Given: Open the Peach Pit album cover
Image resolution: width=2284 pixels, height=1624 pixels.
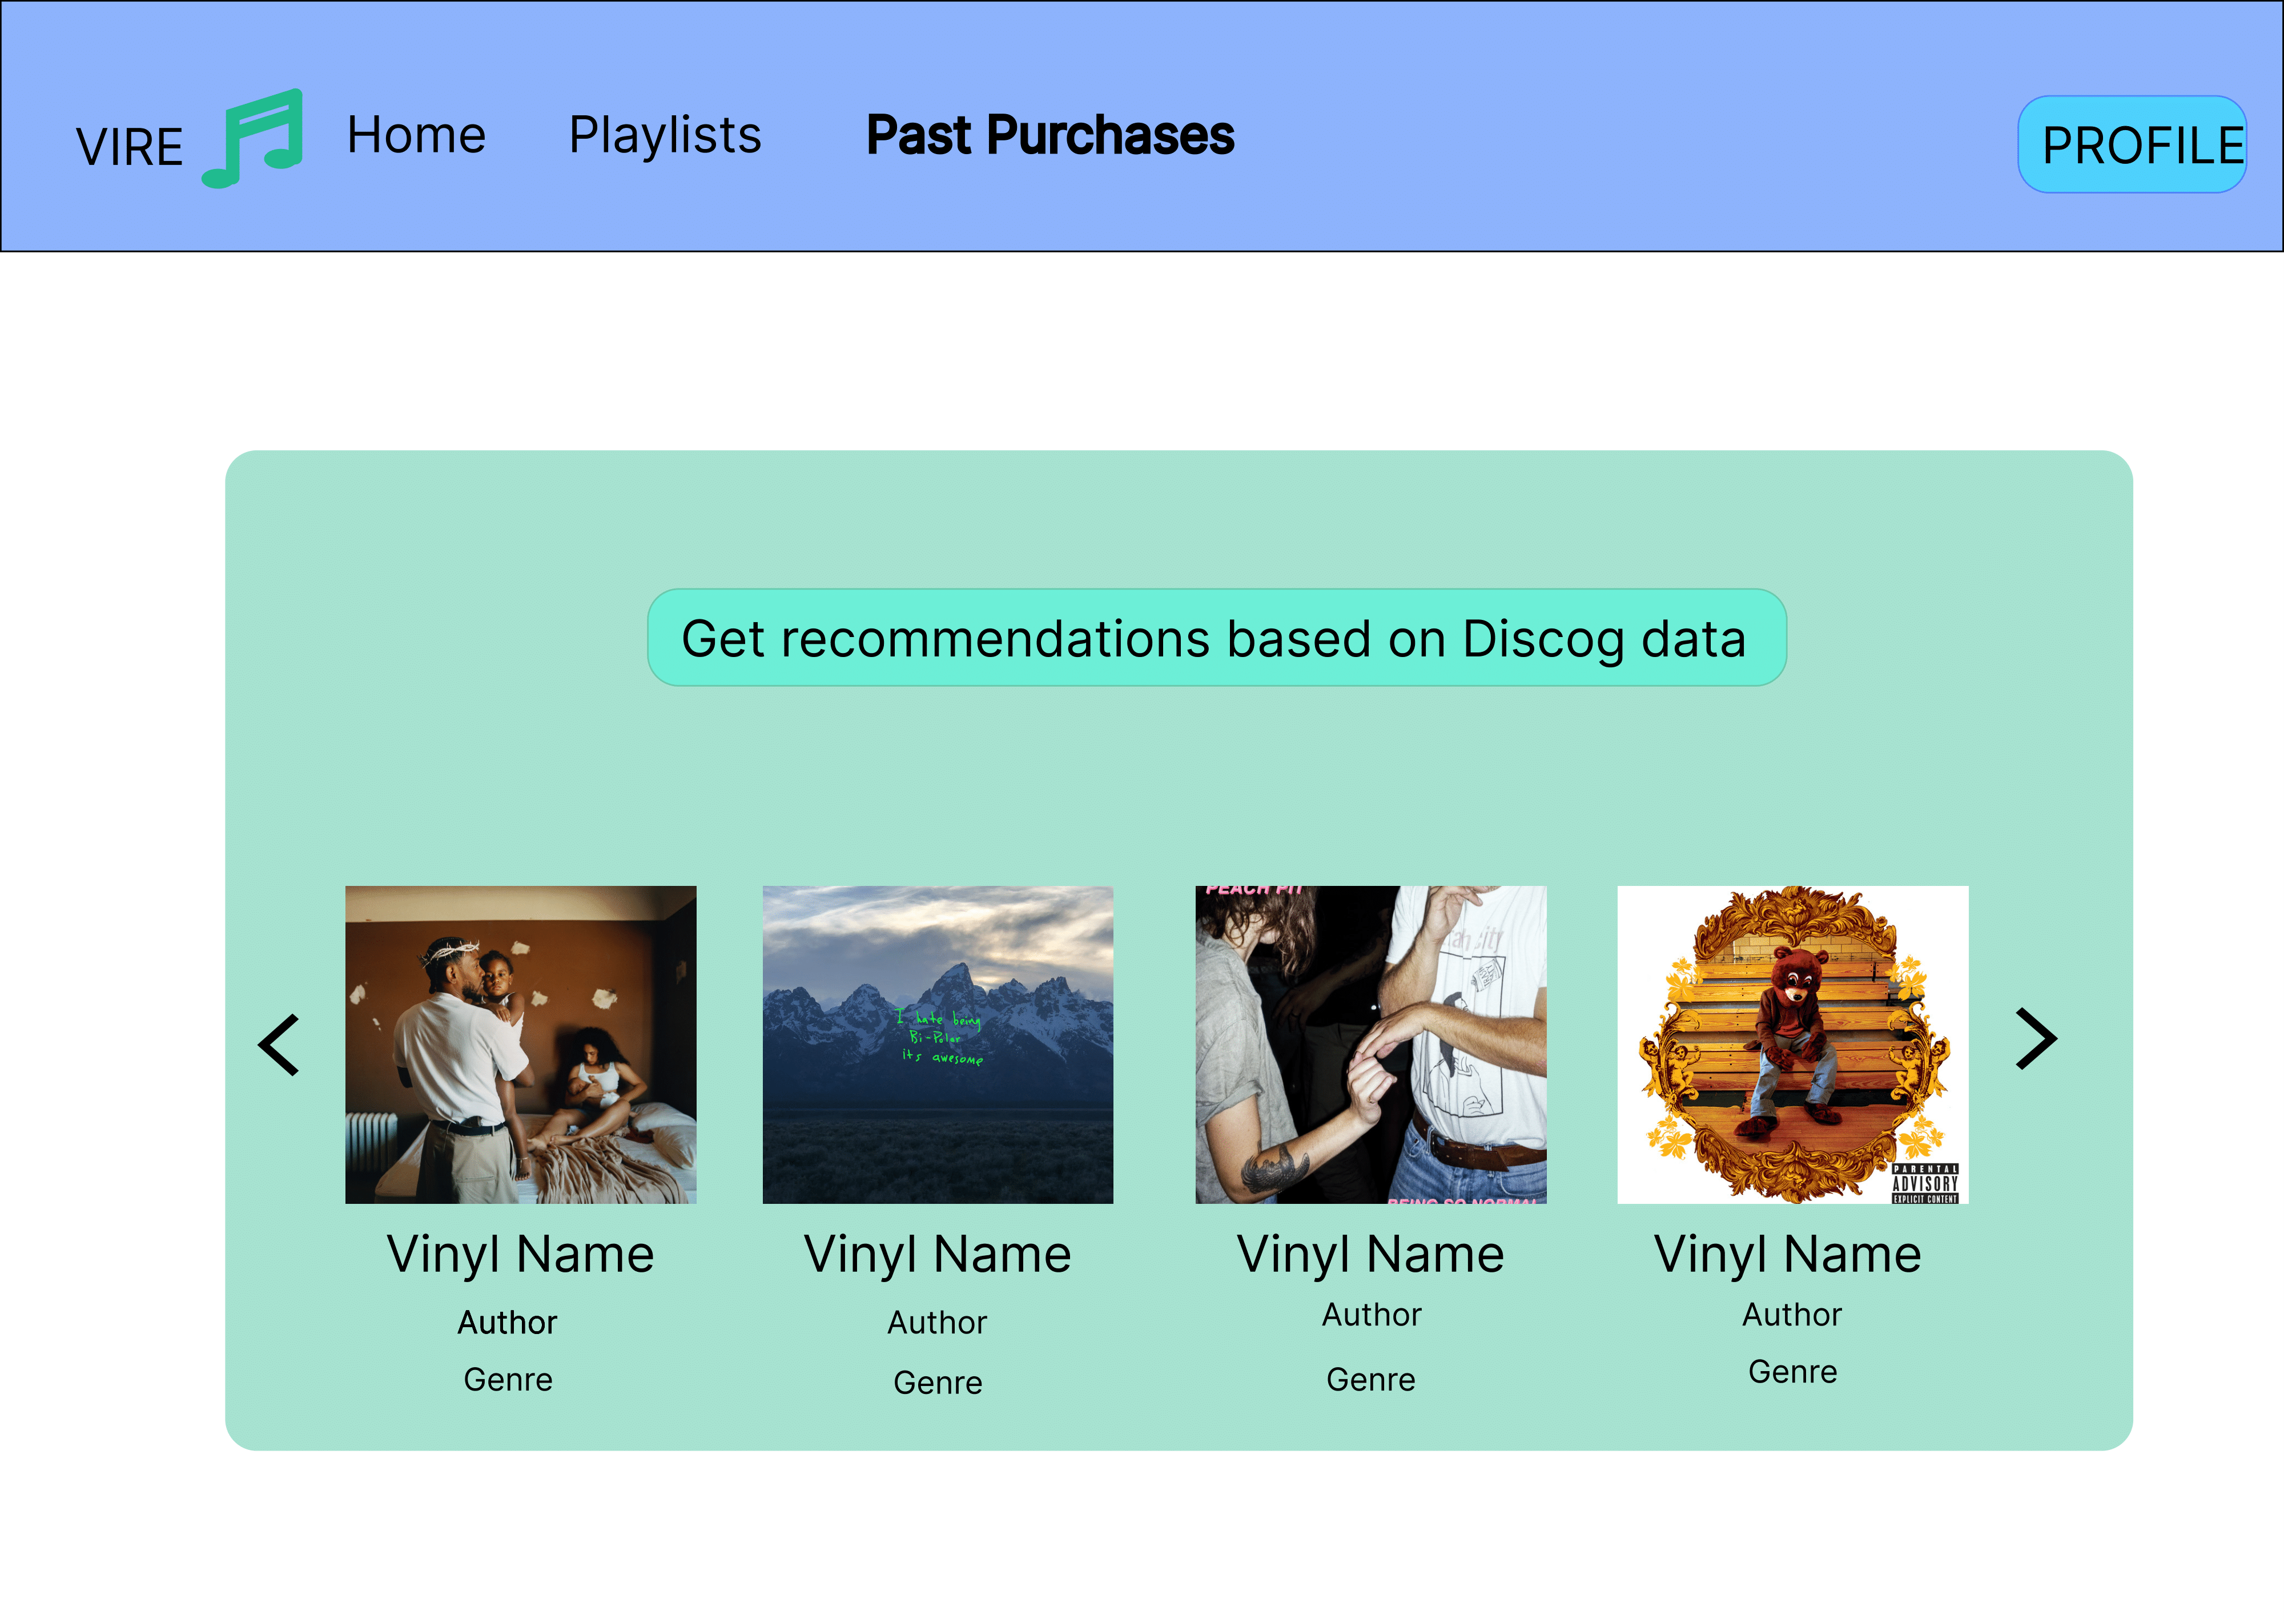Looking at the screenshot, I should click(1370, 1044).
